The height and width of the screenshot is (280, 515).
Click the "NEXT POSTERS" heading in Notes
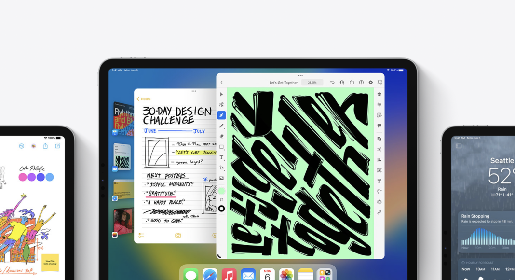166,176
